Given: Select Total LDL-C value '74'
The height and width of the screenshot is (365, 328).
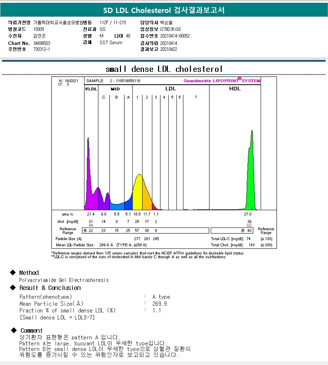Looking at the screenshot, I should pyautogui.click(x=248, y=239).
